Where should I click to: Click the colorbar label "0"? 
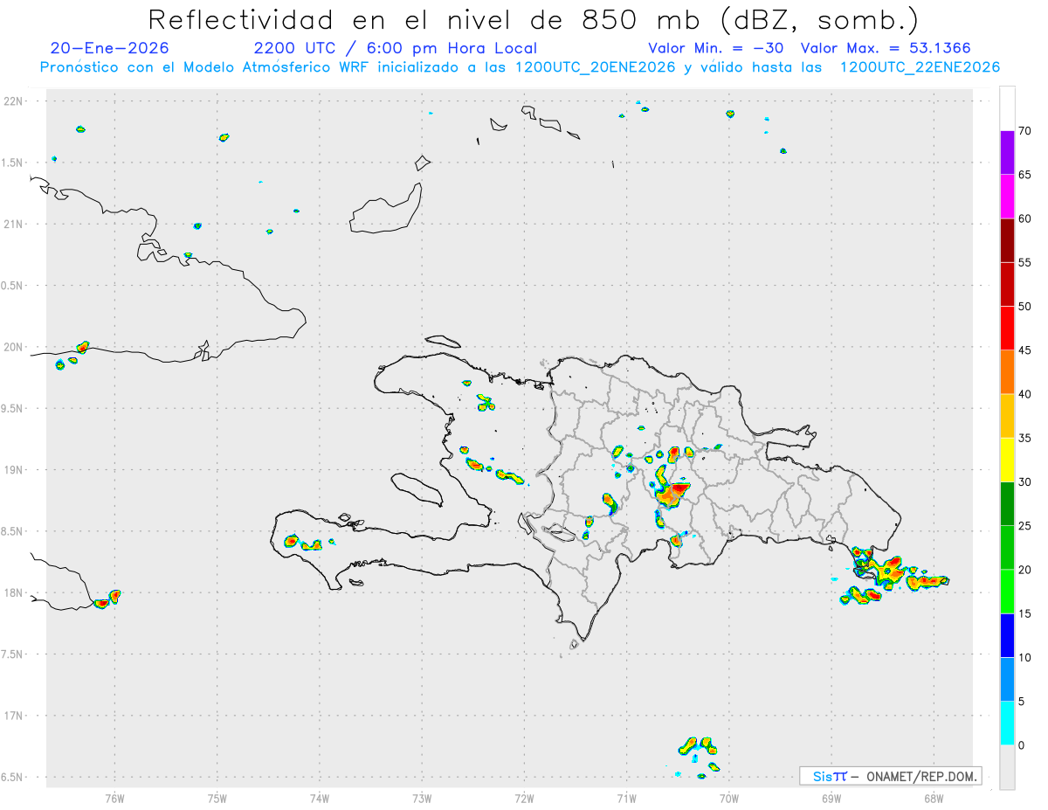point(1021,745)
